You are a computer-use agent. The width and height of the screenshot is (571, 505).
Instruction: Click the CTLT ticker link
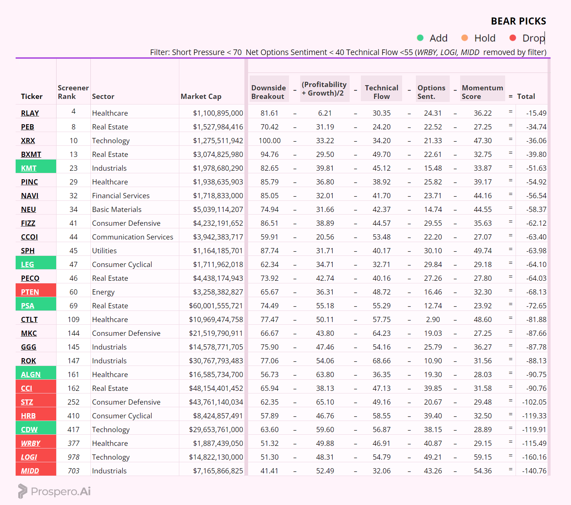point(29,319)
